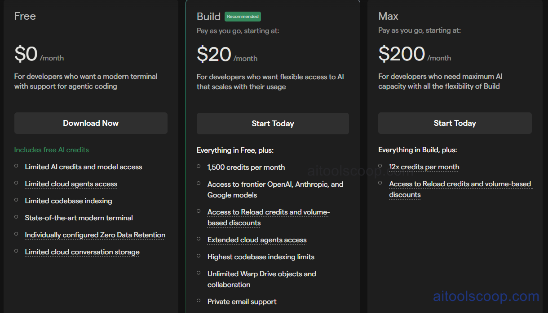Open 'Individually configured Zero Data Retention' link

point(95,235)
